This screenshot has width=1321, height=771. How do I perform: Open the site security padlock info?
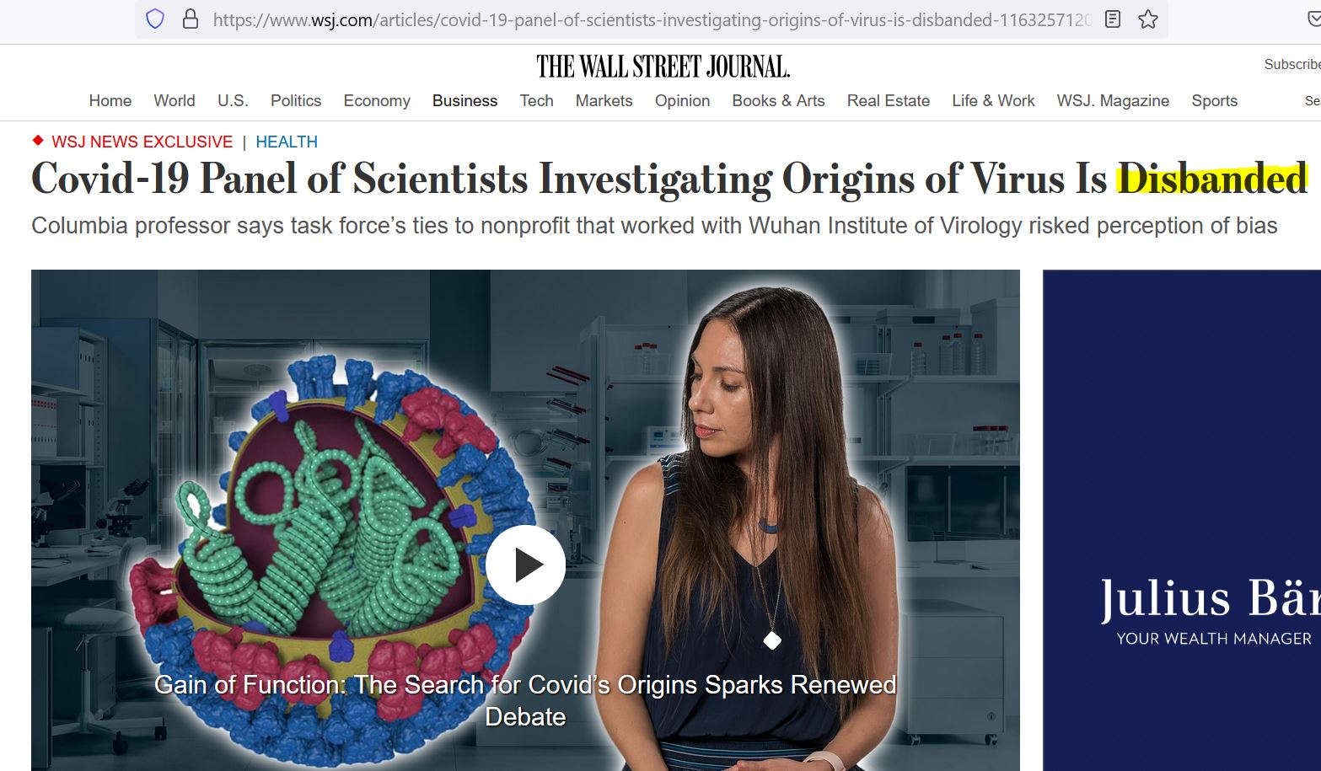[x=191, y=19]
